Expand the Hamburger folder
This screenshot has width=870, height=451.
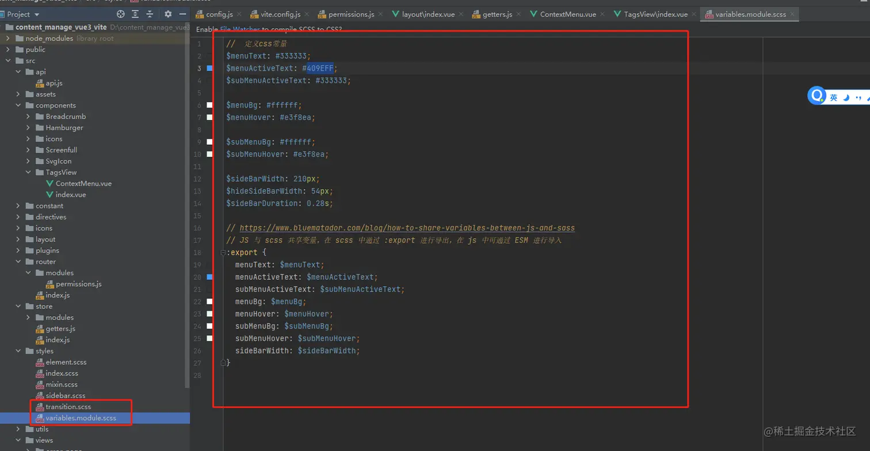click(28, 128)
